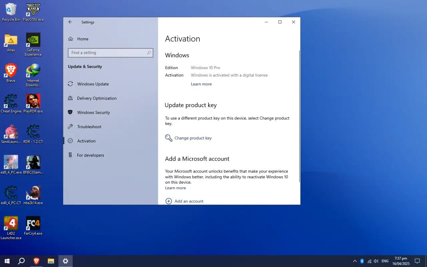Click the Activation page title
Viewport: 427px width, 267px height.
(x=182, y=39)
